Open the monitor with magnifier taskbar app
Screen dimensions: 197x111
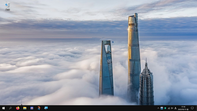46,108
